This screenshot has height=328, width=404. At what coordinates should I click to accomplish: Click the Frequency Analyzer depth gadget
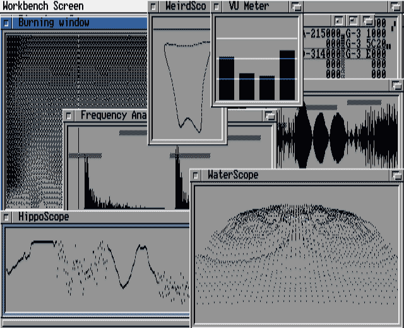coord(270,115)
